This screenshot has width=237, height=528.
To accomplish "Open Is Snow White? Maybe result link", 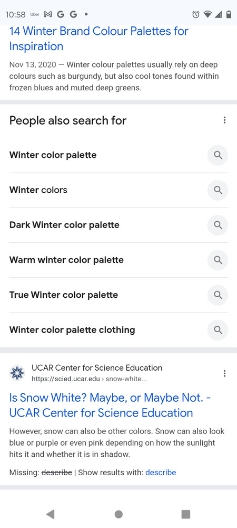I will point(110,406).
